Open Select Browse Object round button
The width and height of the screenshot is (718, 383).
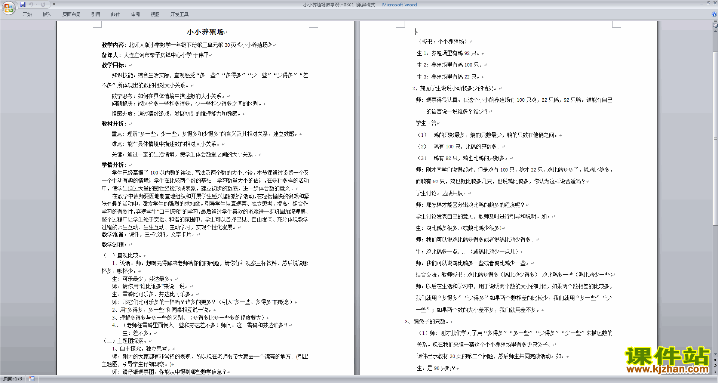tap(715, 366)
